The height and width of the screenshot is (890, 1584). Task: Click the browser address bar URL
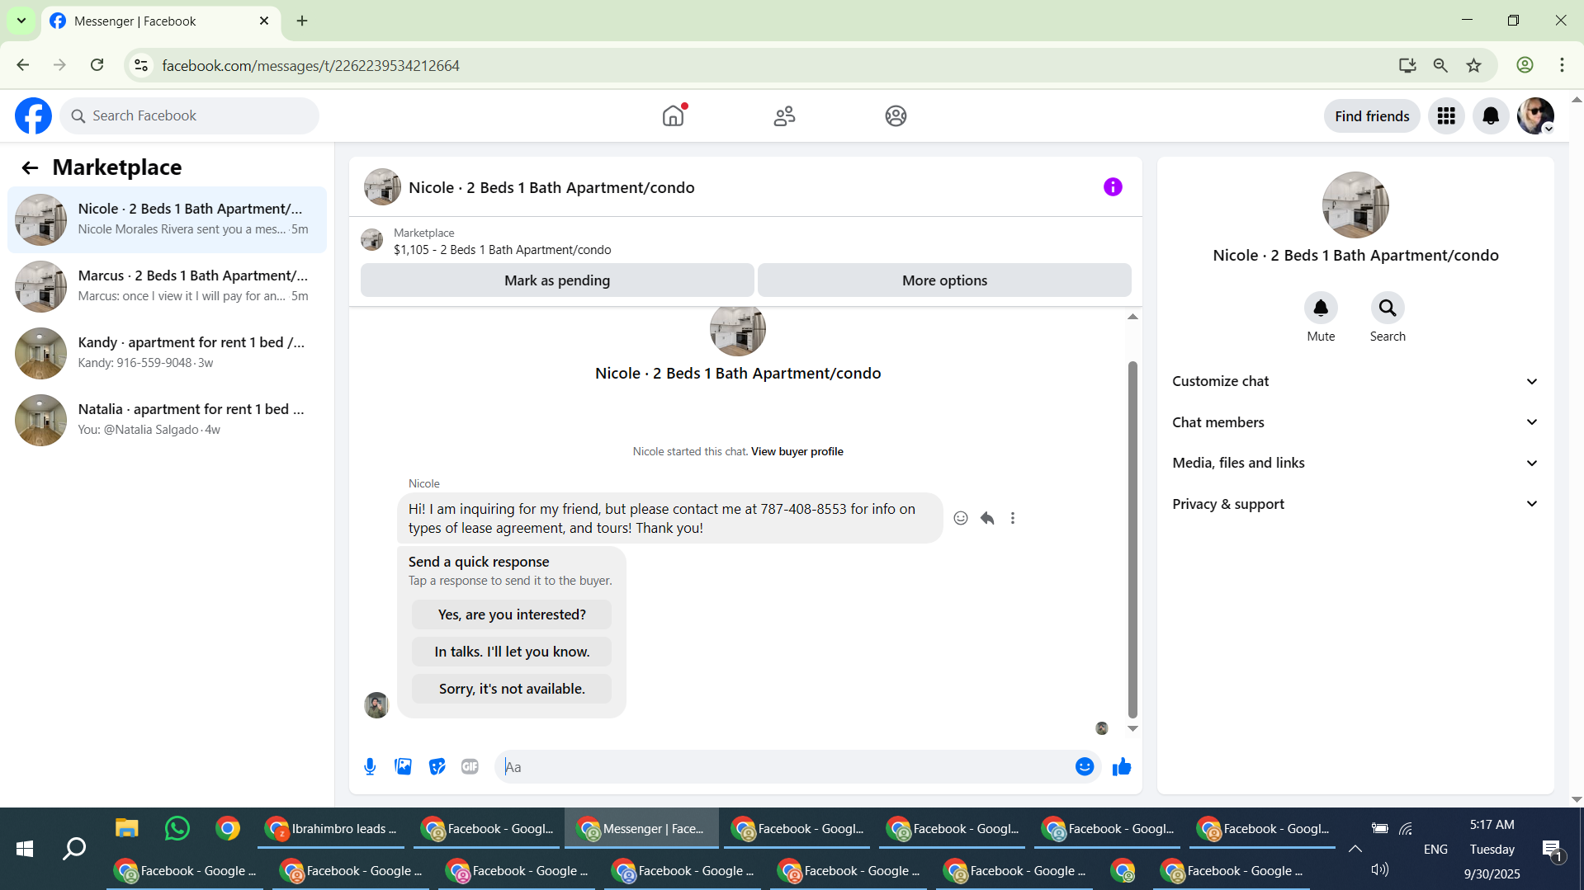310,65
